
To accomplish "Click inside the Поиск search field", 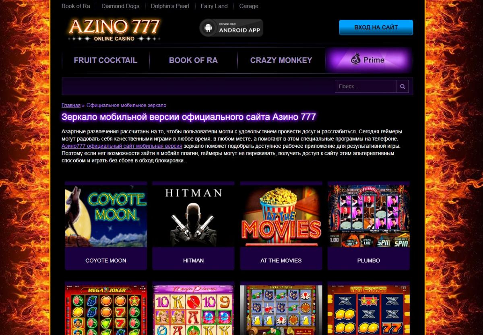I will coord(365,87).
